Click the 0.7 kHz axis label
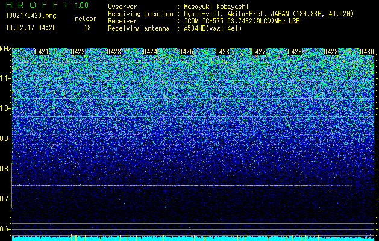This screenshot has height=241, width=379. click(x=5, y=199)
